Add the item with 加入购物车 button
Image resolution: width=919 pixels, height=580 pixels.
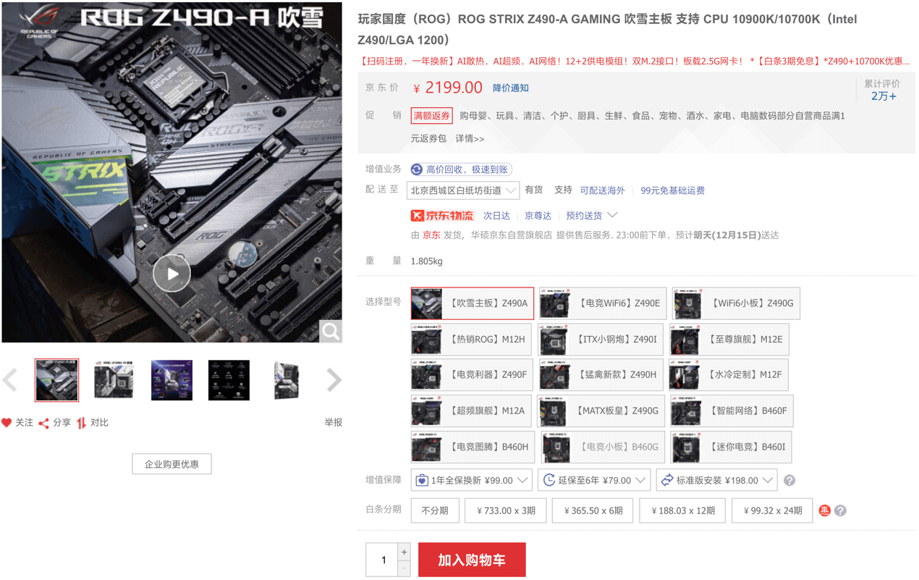pos(472,560)
